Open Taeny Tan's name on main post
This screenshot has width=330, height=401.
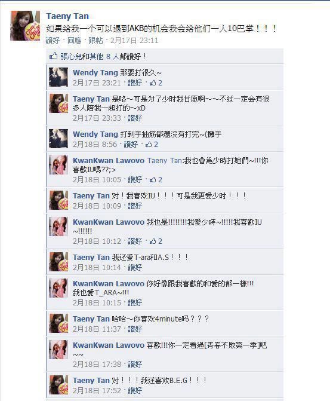pyautogui.click(x=67, y=16)
